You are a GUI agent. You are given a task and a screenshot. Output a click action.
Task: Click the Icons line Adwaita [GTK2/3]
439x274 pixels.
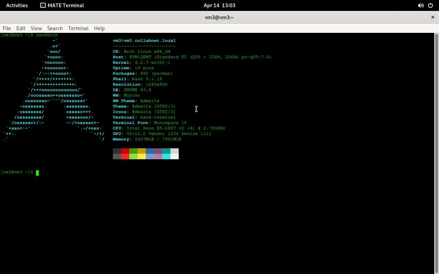coord(144,112)
